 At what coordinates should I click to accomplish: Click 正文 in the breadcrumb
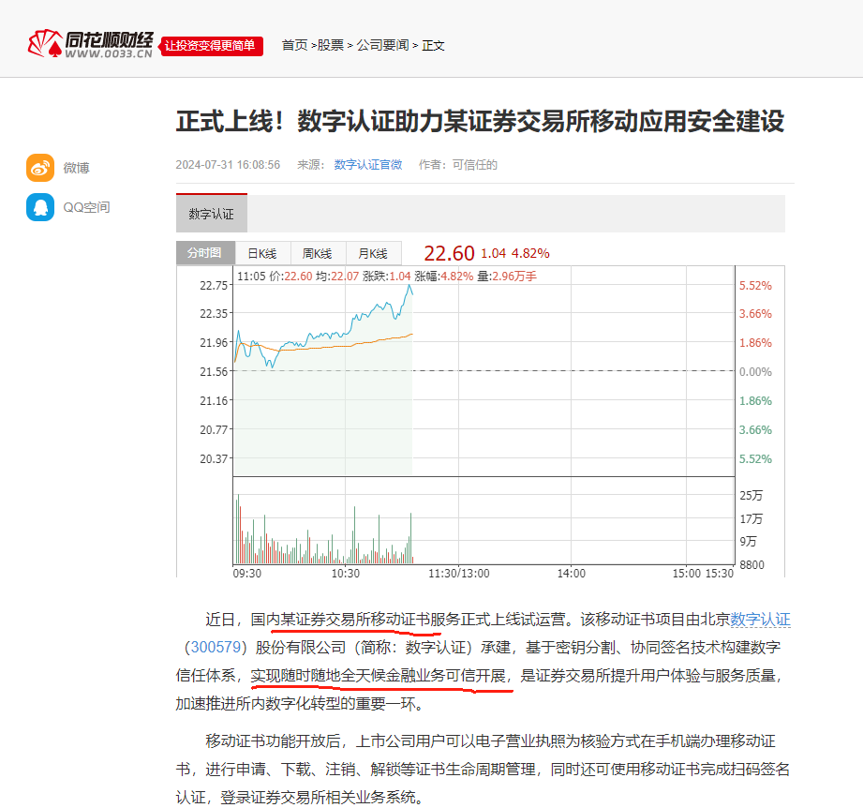433,45
